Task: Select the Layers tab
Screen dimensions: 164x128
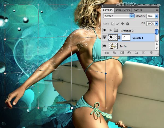Action: [108, 10]
